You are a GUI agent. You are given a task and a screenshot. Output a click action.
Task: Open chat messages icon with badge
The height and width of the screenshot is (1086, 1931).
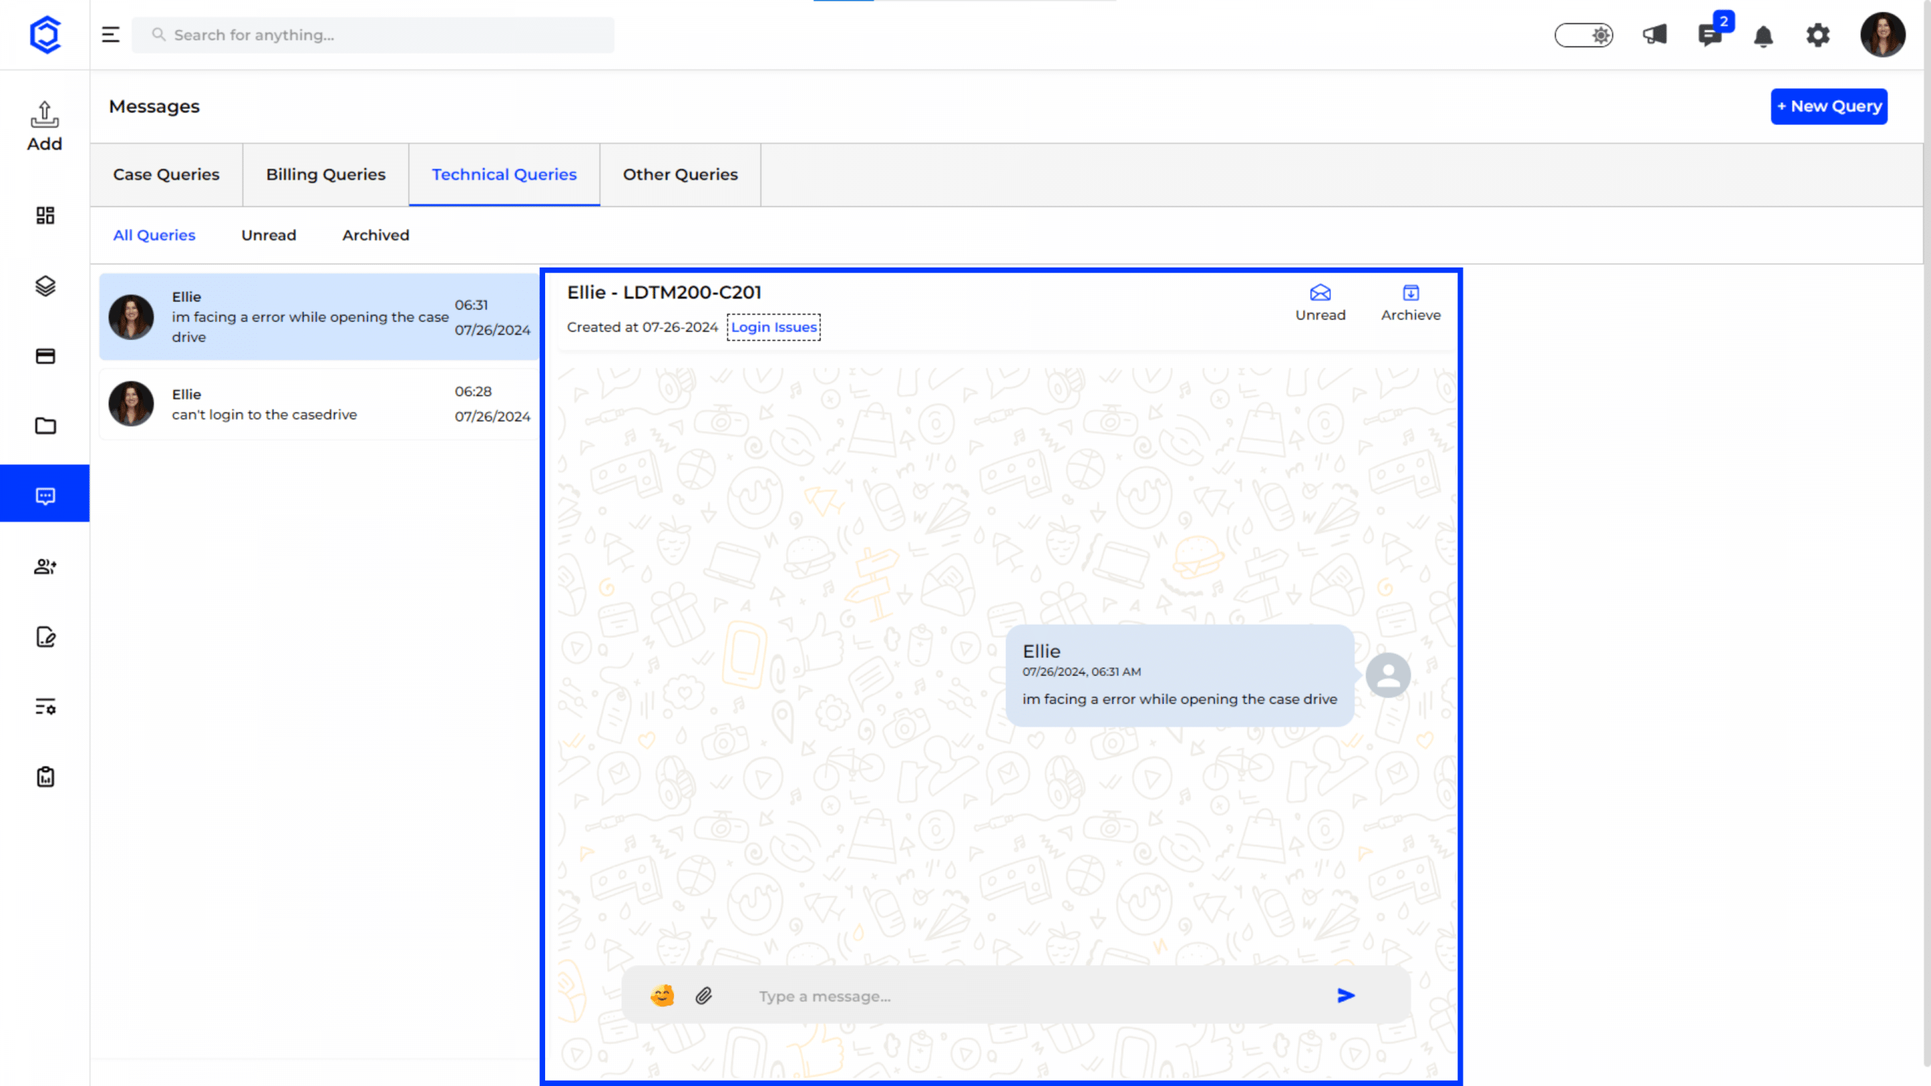(1710, 34)
